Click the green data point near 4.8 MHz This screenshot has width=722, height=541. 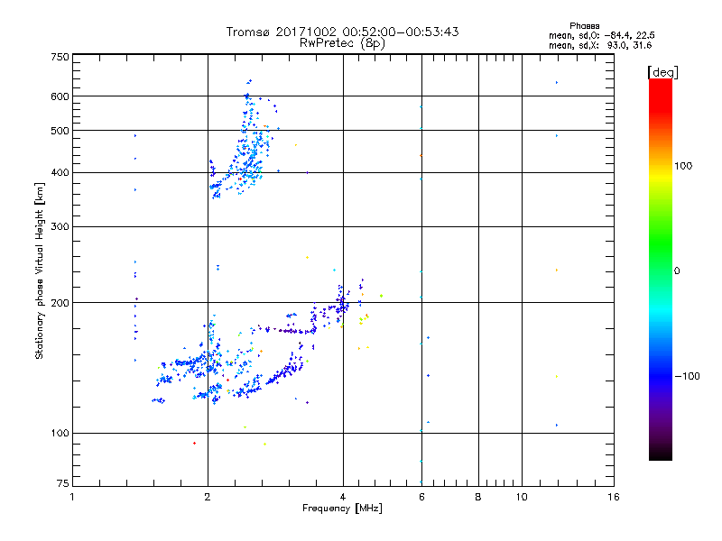tap(381, 296)
